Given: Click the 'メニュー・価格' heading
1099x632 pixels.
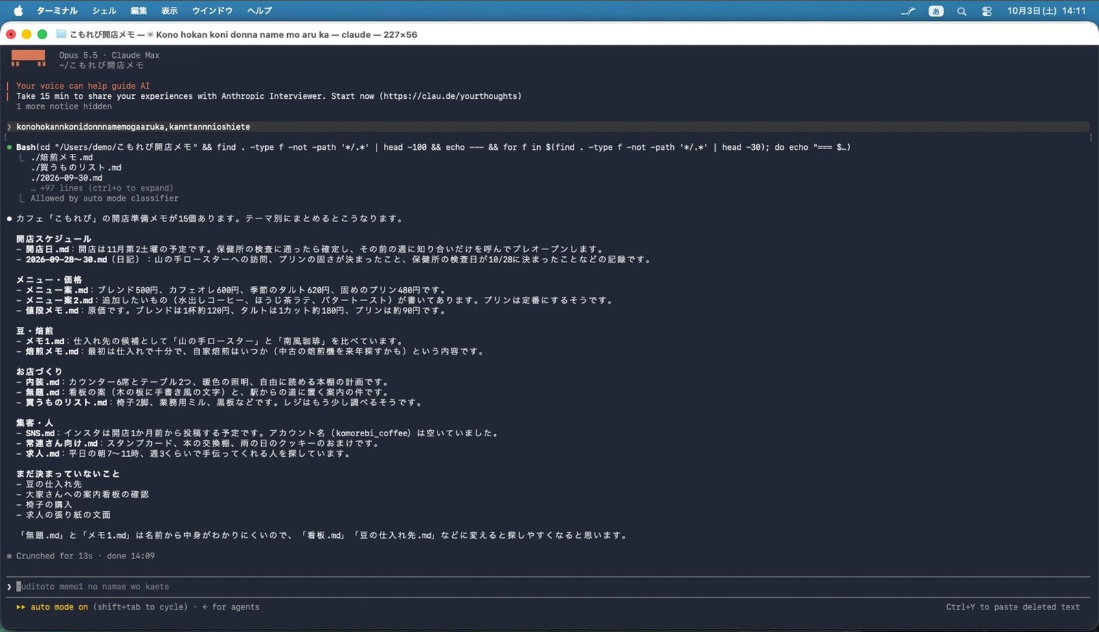Looking at the screenshot, I should pyautogui.click(x=49, y=280).
